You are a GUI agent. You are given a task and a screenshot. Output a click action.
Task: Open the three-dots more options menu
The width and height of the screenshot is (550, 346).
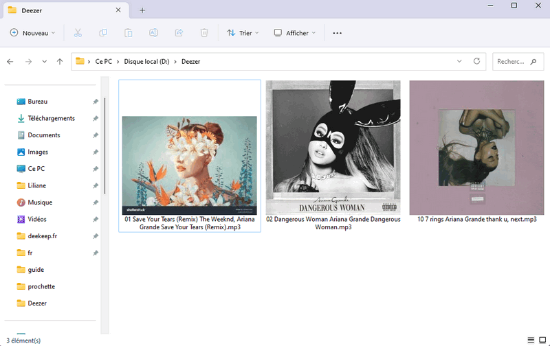[337, 33]
